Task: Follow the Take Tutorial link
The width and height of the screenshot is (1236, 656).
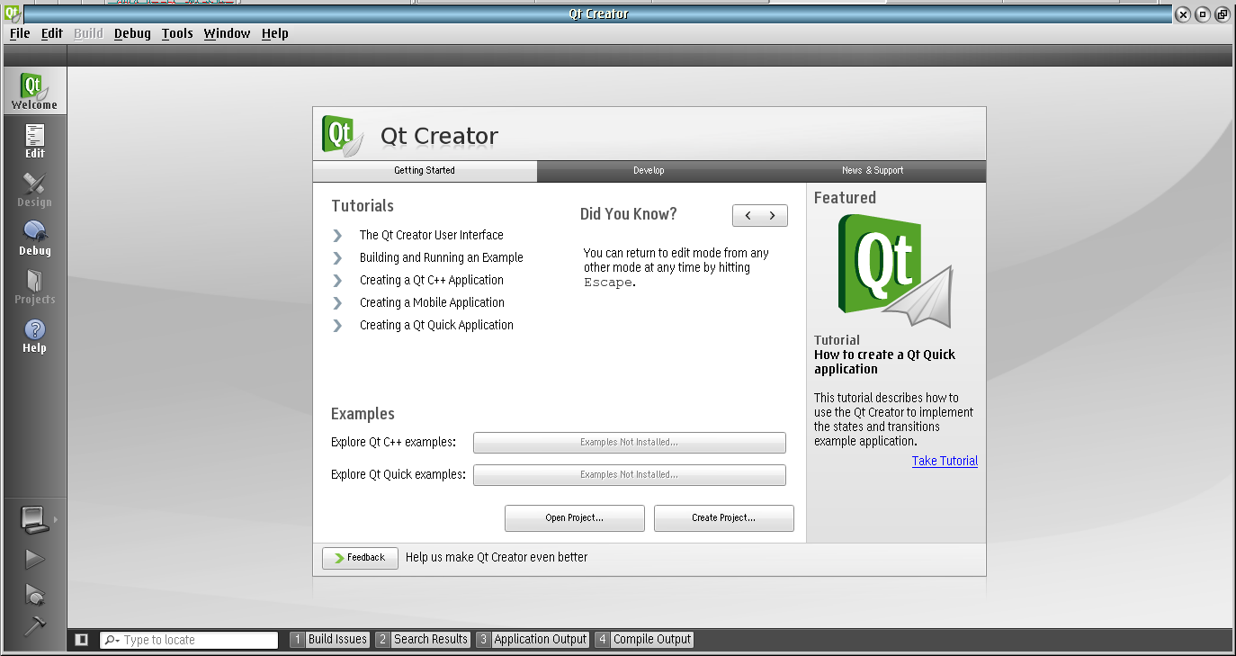Action: [x=945, y=461]
